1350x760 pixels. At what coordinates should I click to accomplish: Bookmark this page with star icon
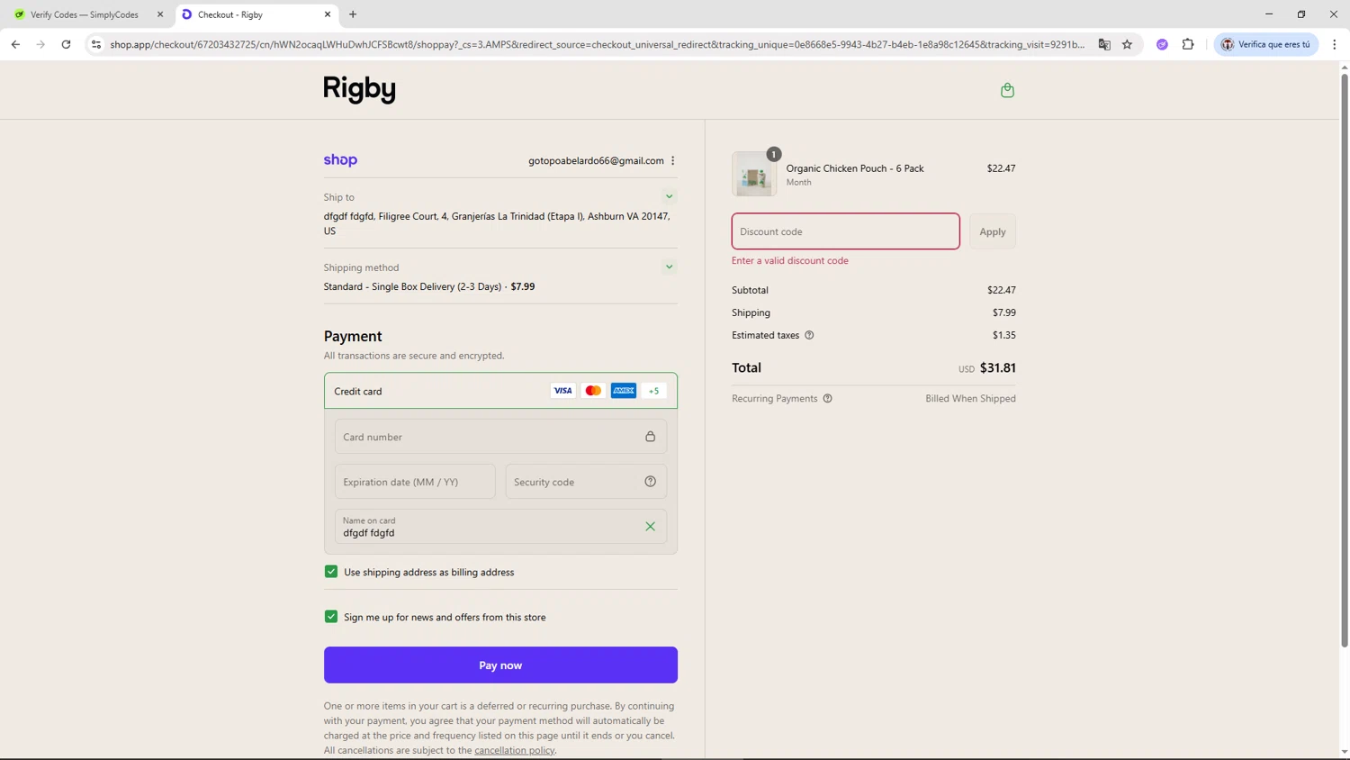(1127, 44)
